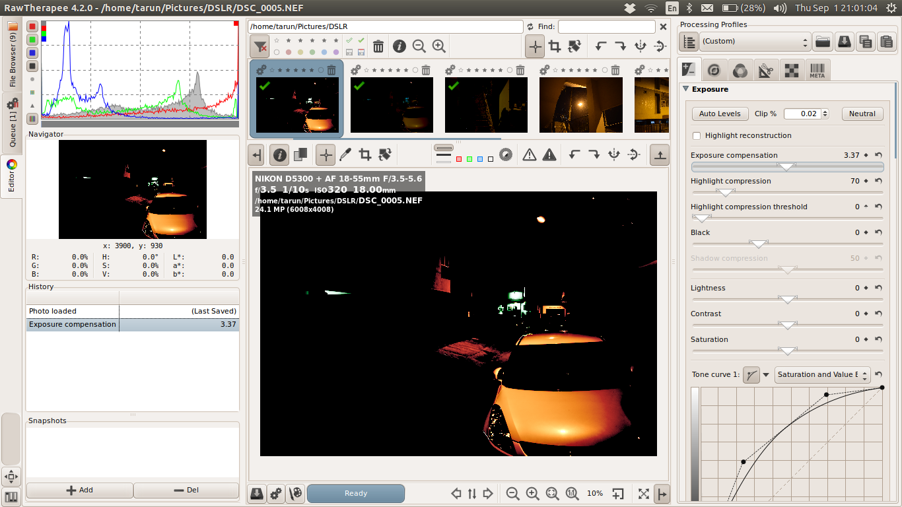Enable Highlight reconstruction checkbox
Viewport: 902px width, 507px height.
click(x=697, y=135)
